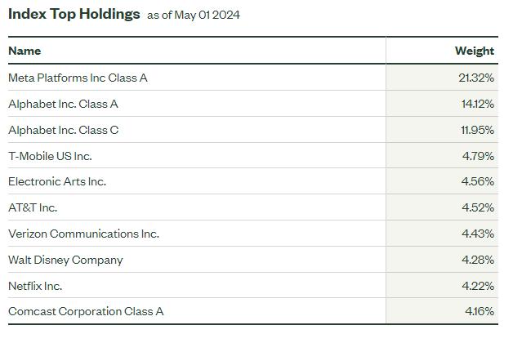Click the Name column header
Viewport: 513px width, 343px height.
point(25,51)
